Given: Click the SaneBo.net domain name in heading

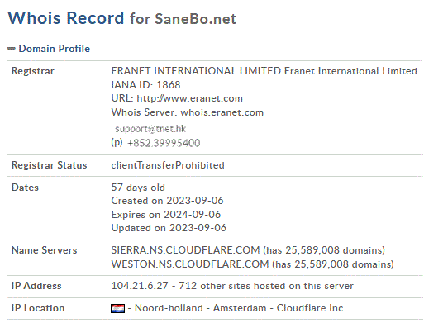Looking at the screenshot, I should click(196, 19).
